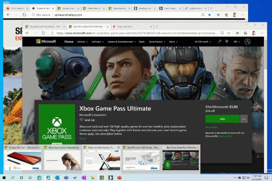Favorite this page with the star outline icon
Screen dimensions: 272x181
[x=228, y=33]
